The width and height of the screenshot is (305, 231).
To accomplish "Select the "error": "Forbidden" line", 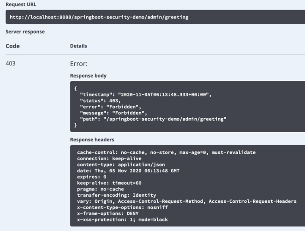I will (110, 107).
